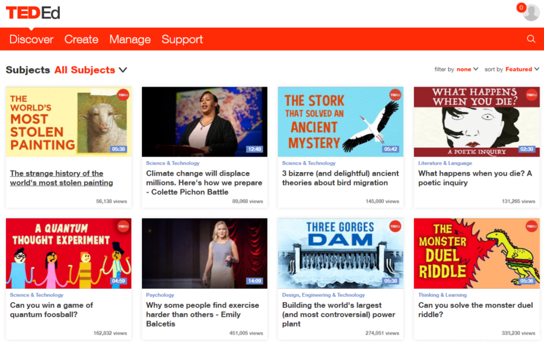
Task: Open 'Climate change will displace millions' title
Action: [x=204, y=183]
